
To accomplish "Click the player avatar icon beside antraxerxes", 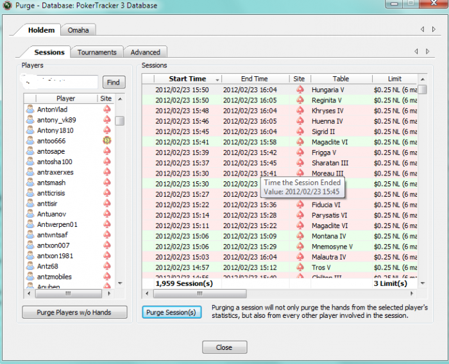I will (x=30, y=172).
